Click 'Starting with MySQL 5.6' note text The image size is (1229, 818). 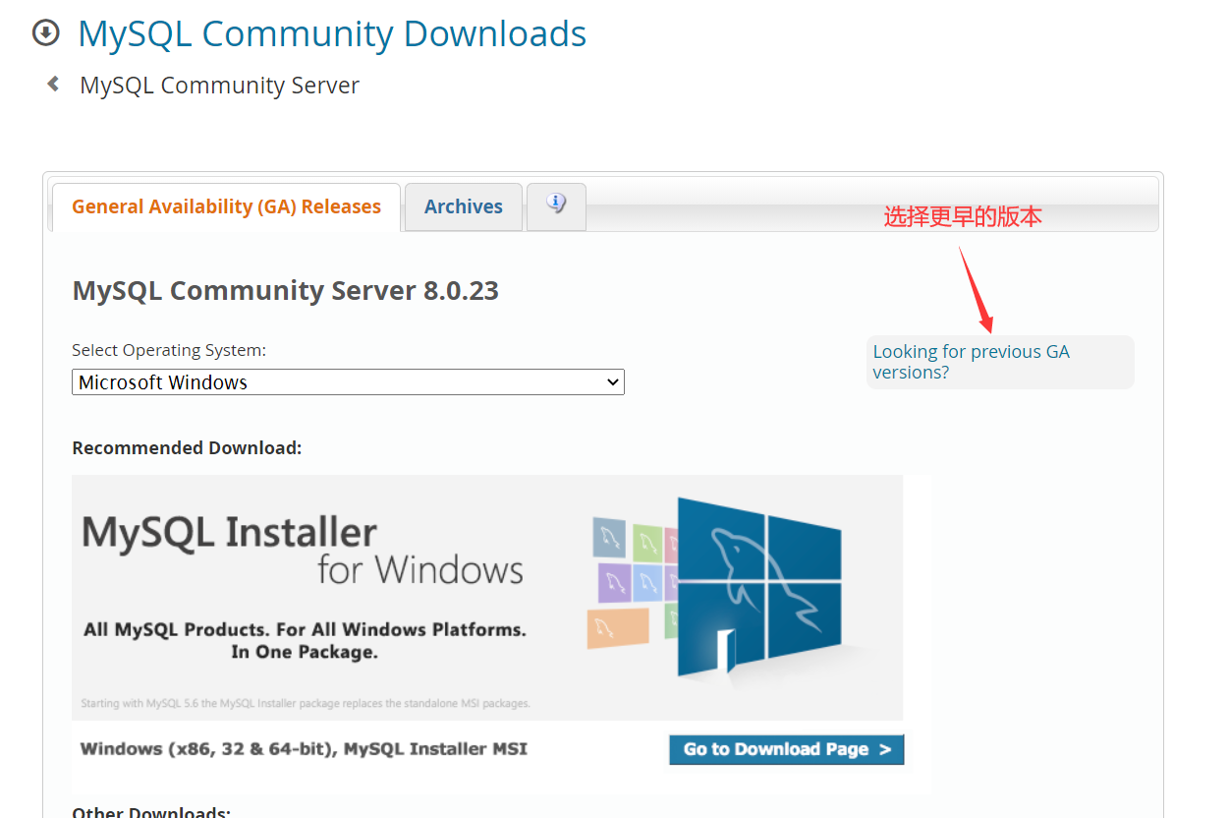[305, 704]
